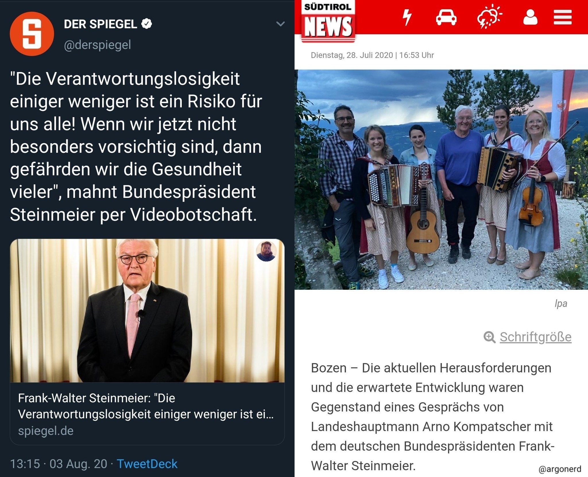Open the TweetDeck source link

click(147, 464)
